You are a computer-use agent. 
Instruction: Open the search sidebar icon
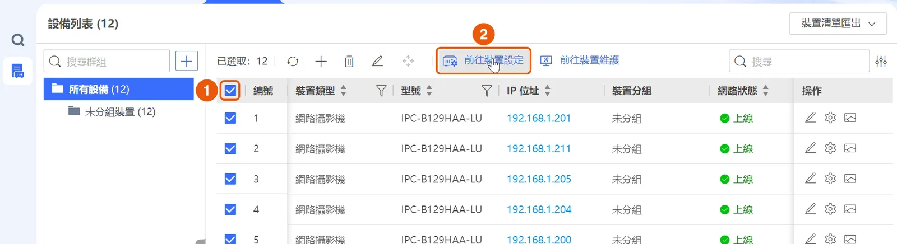[x=18, y=40]
